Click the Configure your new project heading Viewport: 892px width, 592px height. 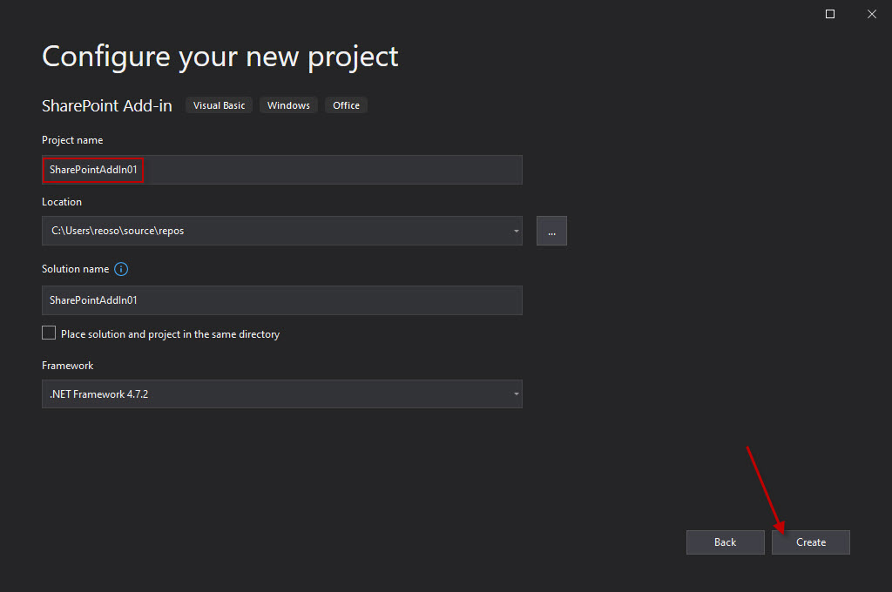(220, 57)
